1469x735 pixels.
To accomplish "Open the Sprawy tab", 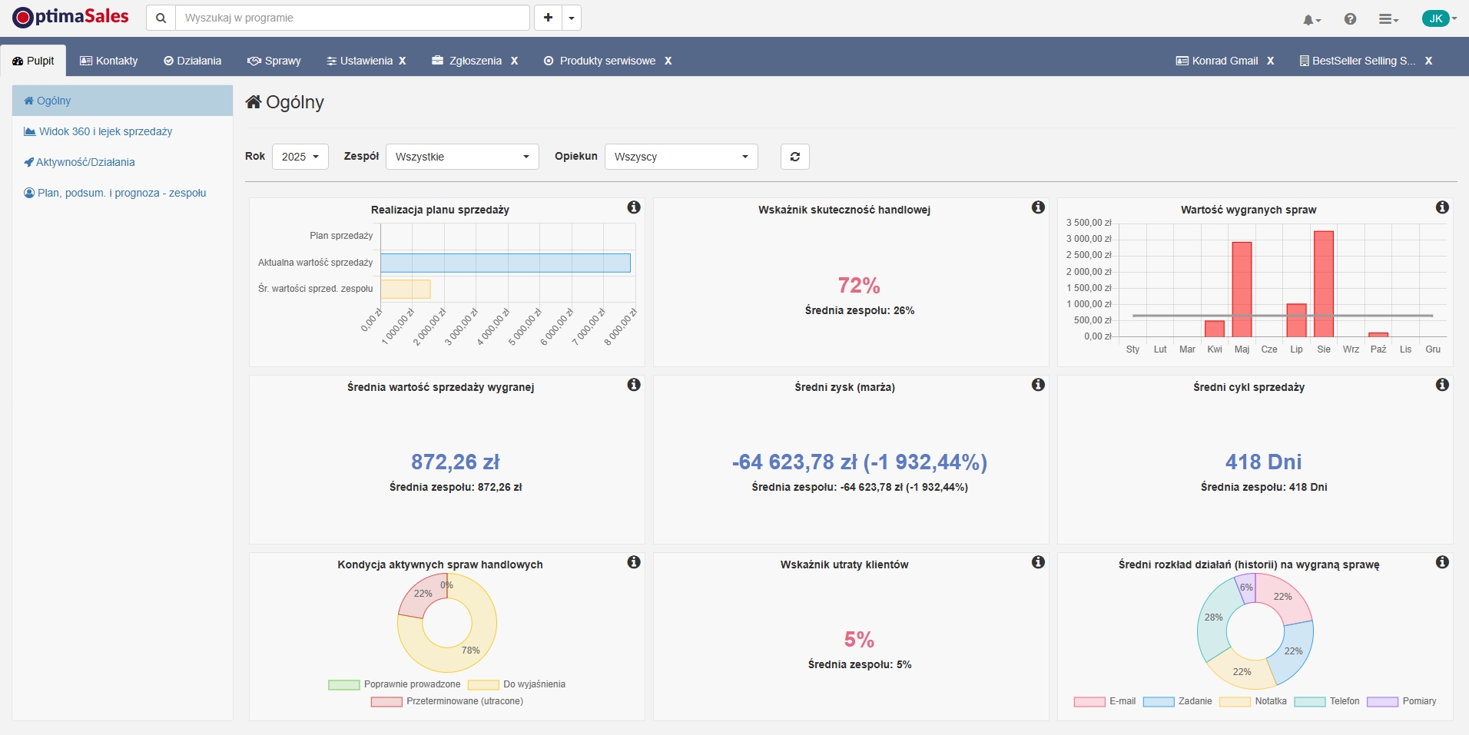I will pyautogui.click(x=274, y=61).
